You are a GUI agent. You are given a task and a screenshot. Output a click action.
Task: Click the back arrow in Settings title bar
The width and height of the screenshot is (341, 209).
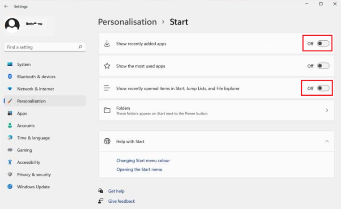[6, 6]
